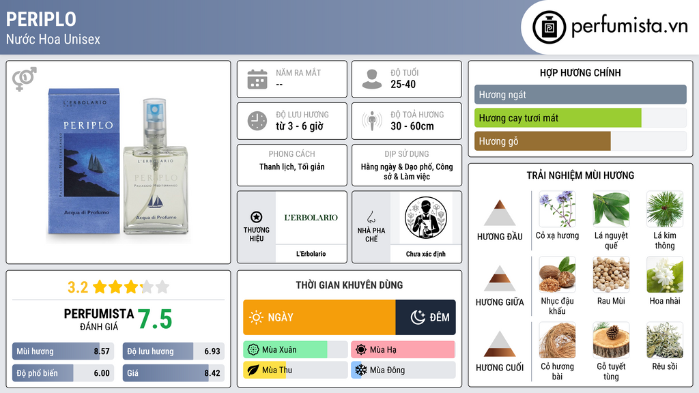Click the unisex gender symbol icon
Screen dimensions: 699x393
click(x=24, y=79)
